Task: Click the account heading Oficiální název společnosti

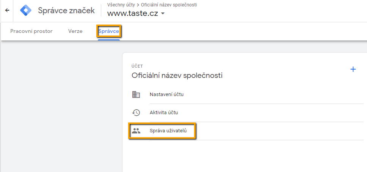Action: pyautogui.click(x=177, y=75)
